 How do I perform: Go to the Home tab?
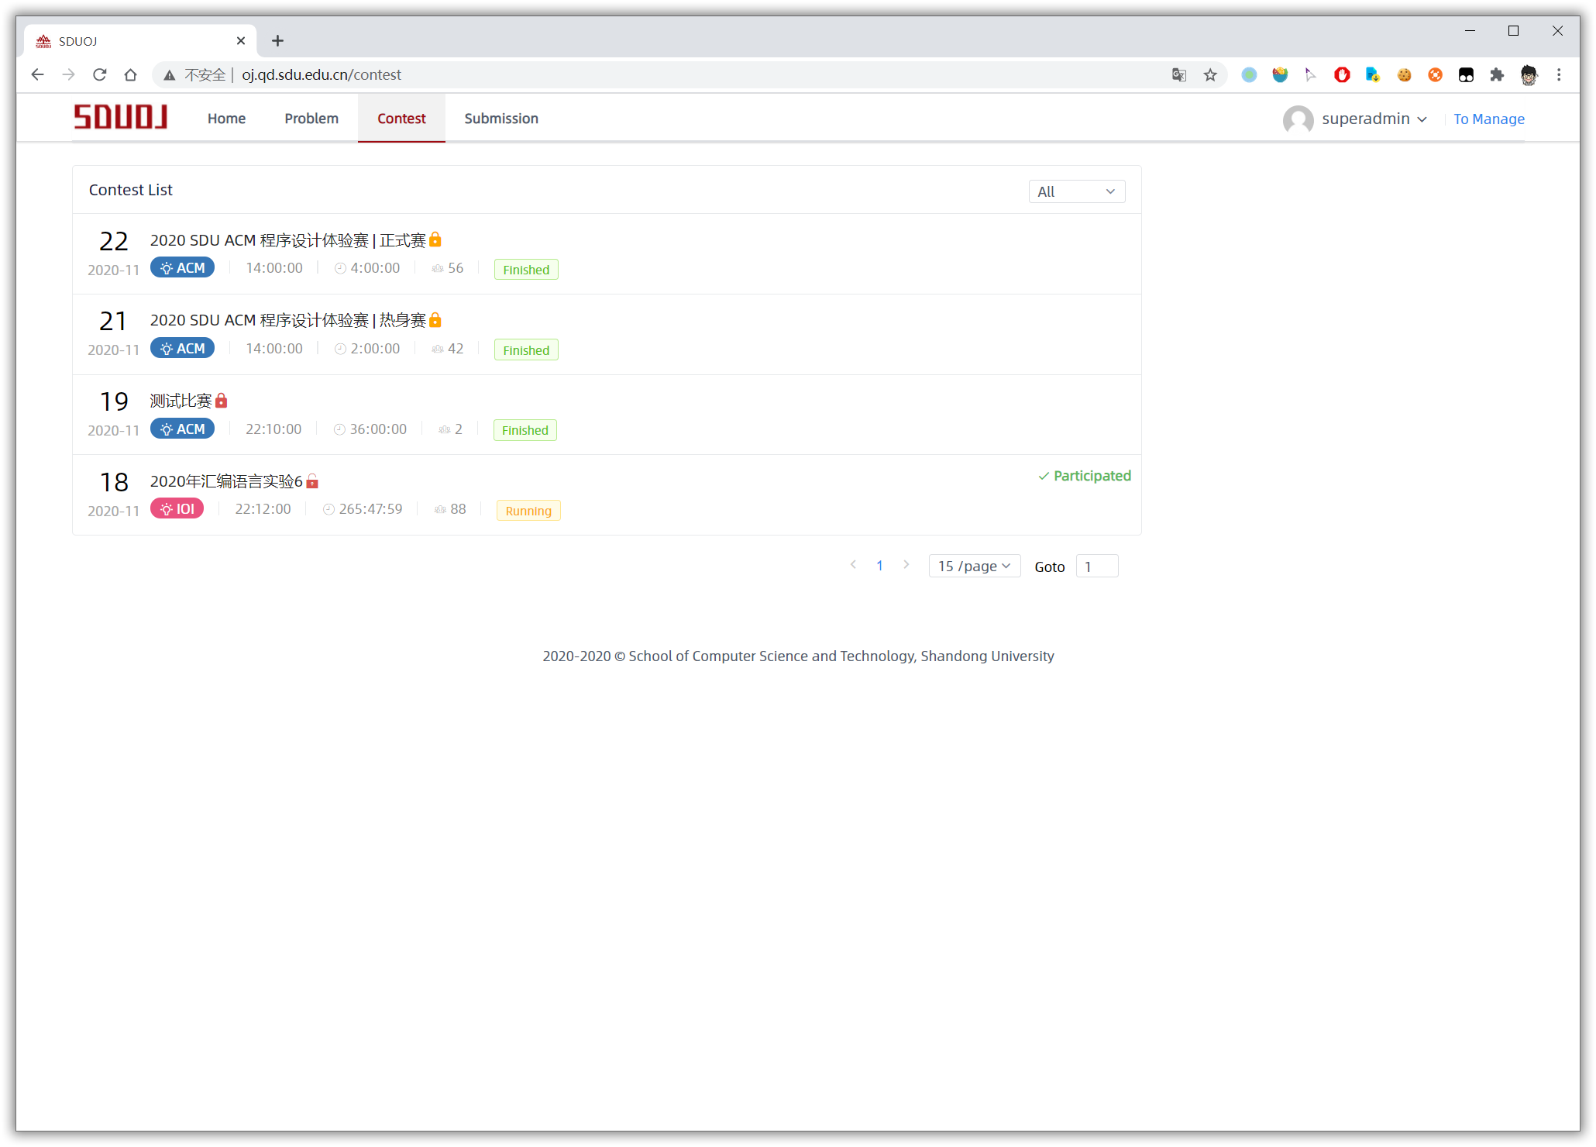coord(226,119)
